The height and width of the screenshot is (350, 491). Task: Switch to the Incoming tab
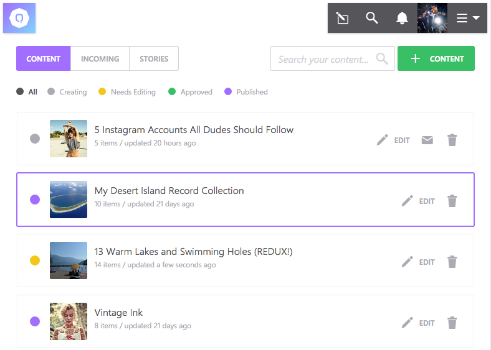pos(100,59)
